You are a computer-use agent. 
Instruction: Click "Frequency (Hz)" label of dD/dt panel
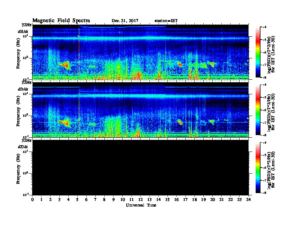(18, 111)
